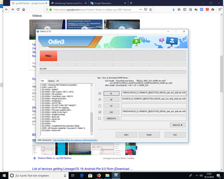This screenshot has width=224, height=179.
Task: Click the AP button to choose a file
Action: (112, 99)
